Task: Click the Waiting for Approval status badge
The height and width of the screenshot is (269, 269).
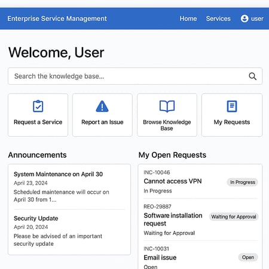Action: (x=234, y=216)
